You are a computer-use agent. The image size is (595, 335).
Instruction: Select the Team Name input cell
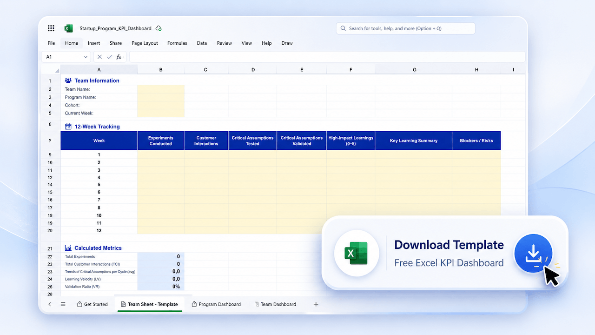[x=161, y=89]
